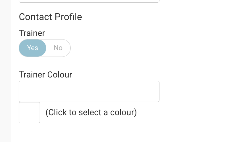Click the "(Click to select a colour)" hint
Viewport: 229px width, 142px height.
click(x=91, y=112)
